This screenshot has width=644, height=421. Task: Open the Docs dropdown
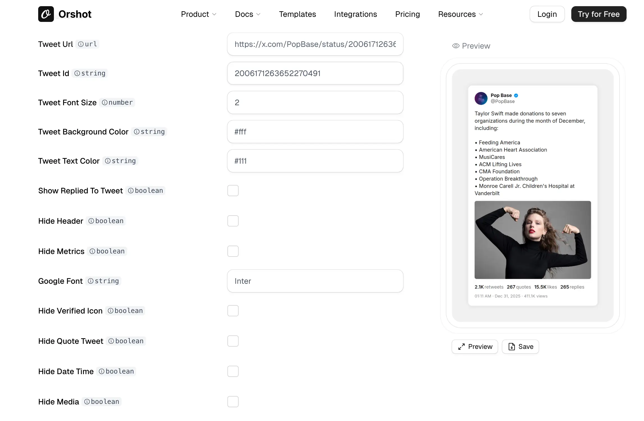(x=248, y=14)
